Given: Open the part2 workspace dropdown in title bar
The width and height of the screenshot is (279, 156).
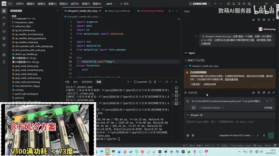Looking at the screenshot, I should 110,4.
